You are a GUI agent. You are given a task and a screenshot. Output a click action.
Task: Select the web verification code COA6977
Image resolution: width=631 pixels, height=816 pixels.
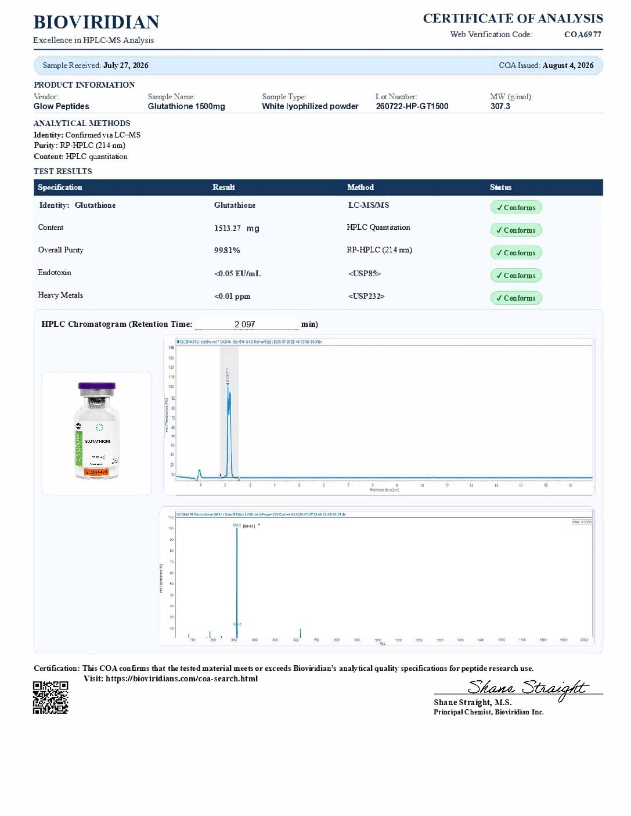(582, 34)
